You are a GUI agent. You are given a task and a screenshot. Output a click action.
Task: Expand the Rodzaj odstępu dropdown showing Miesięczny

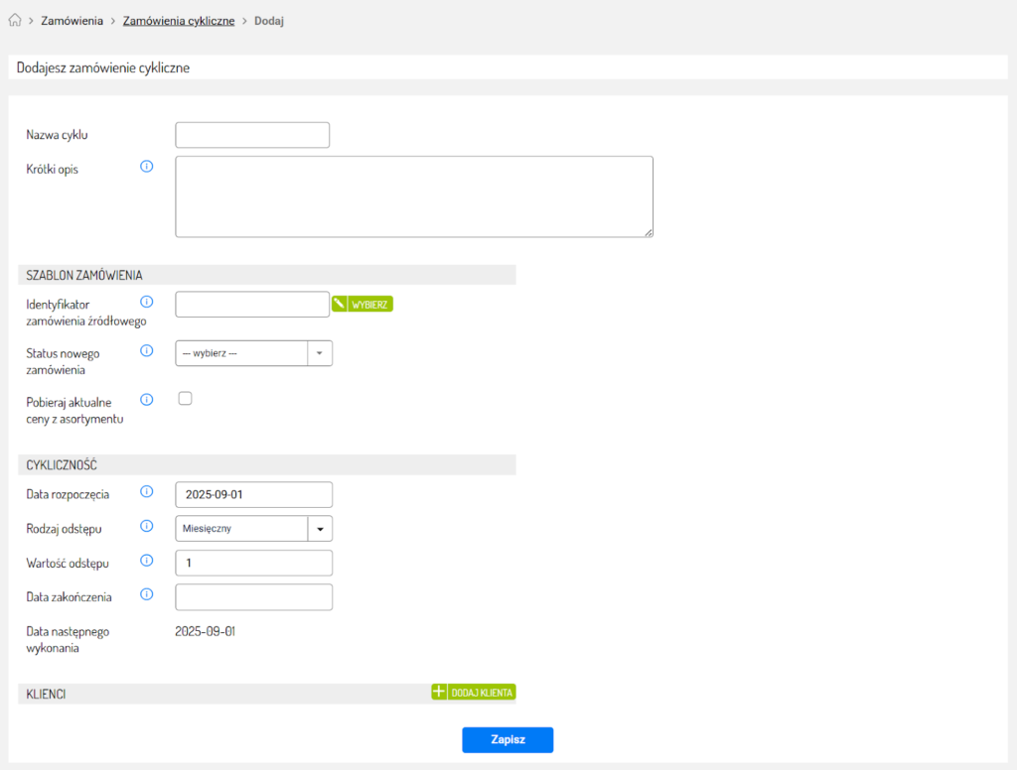pyautogui.click(x=253, y=529)
